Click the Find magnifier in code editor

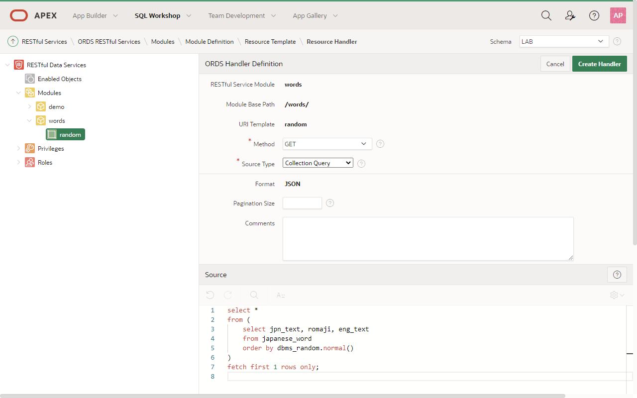254,295
